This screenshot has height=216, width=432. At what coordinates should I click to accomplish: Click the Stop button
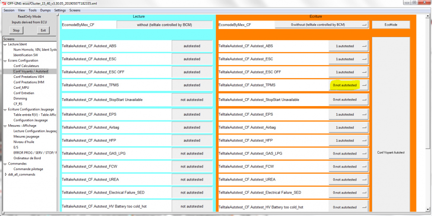16,30
